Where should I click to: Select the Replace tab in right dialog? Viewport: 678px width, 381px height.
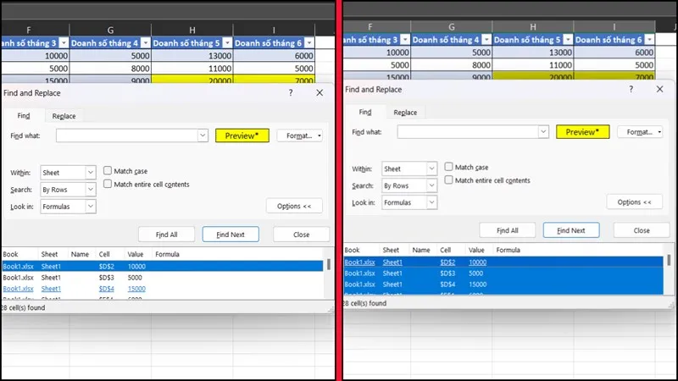point(405,113)
